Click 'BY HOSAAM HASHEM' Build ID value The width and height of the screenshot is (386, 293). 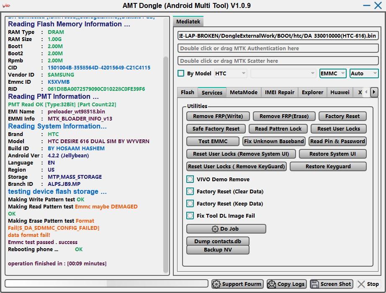point(76,149)
